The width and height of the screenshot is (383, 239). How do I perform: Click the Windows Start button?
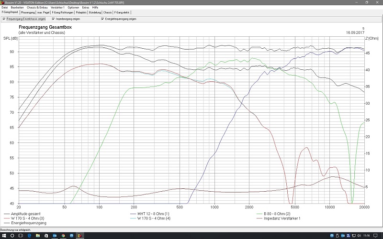click(x=3, y=235)
